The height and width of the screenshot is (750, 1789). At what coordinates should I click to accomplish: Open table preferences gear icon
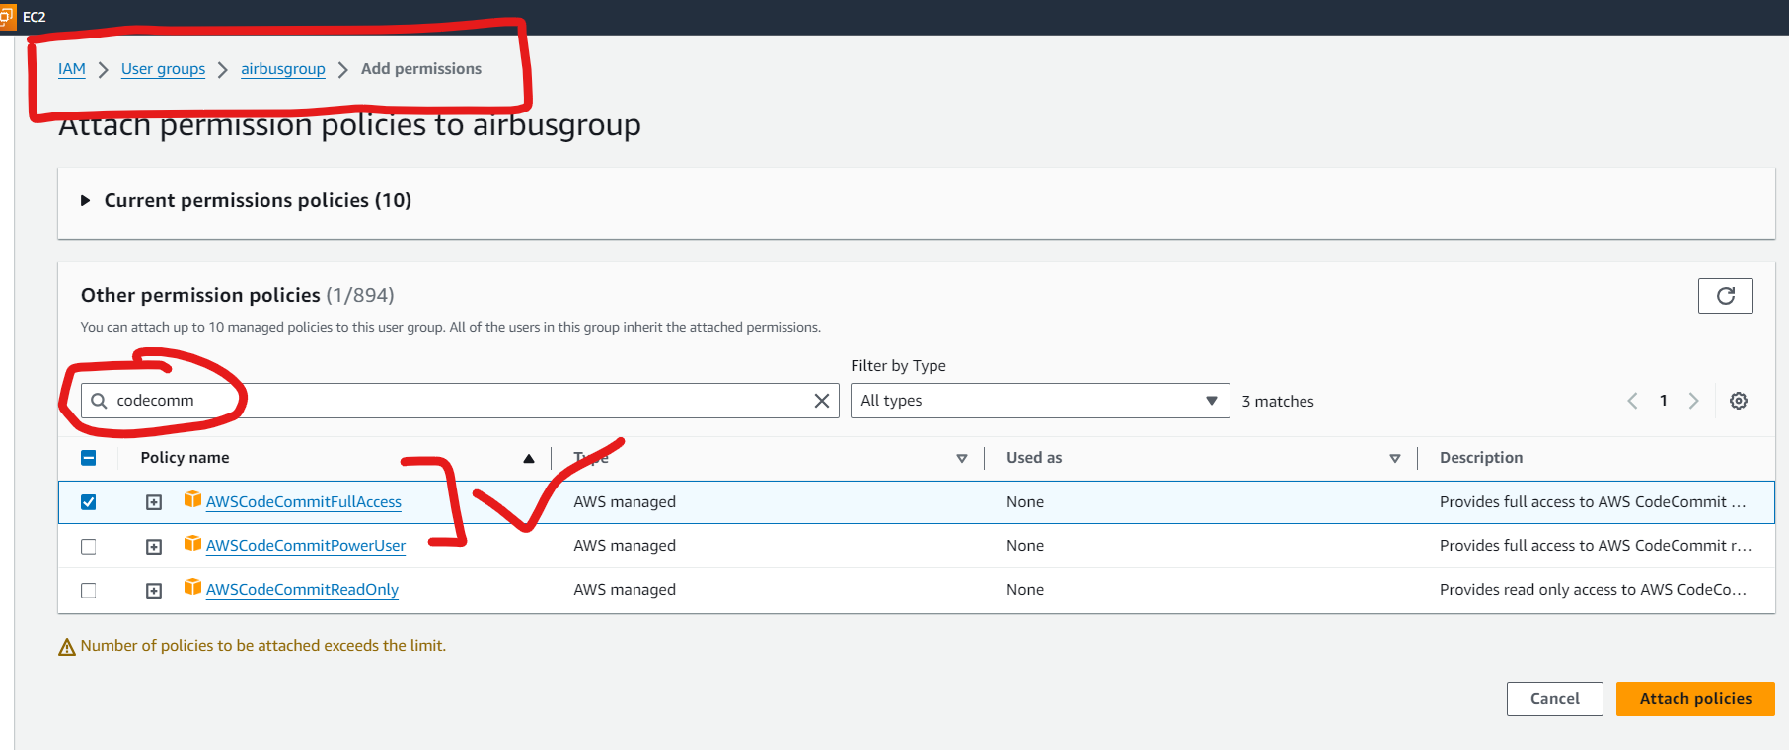click(x=1739, y=401)
